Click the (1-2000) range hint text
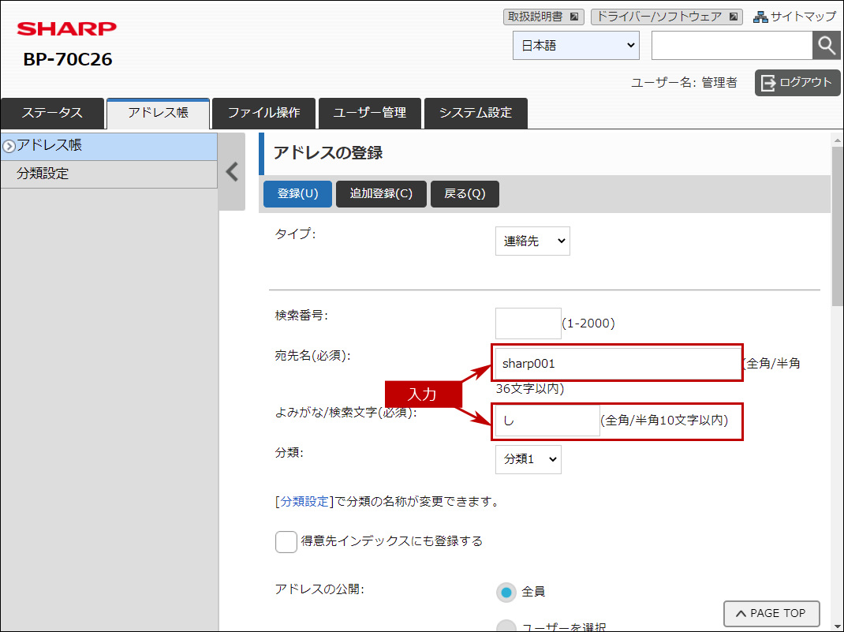This screenshot has width=844, height=632. (x=588, y=323)
